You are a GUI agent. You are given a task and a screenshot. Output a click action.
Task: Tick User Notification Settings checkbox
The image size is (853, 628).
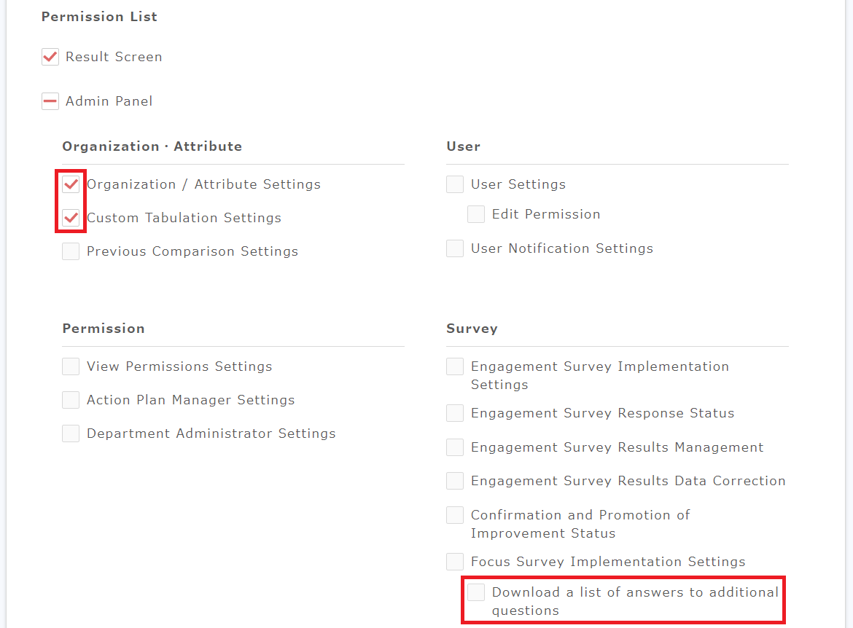coord(455,248)
